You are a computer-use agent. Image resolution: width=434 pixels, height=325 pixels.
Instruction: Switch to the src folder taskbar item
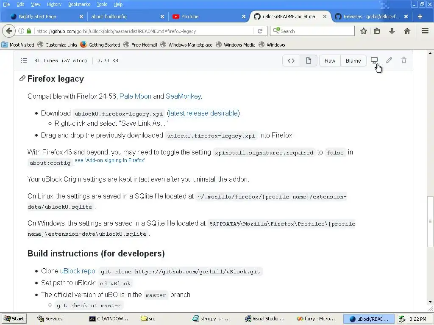point(148,319)
